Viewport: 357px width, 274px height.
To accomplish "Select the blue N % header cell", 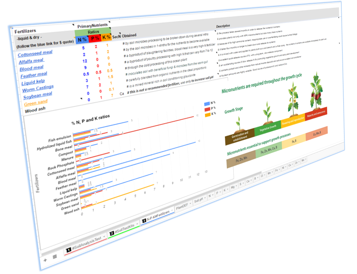I will point(82,39).
